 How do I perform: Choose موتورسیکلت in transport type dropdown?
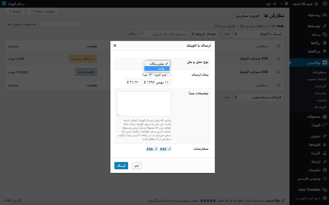157,64
